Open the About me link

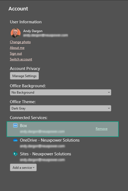(17, 48)
